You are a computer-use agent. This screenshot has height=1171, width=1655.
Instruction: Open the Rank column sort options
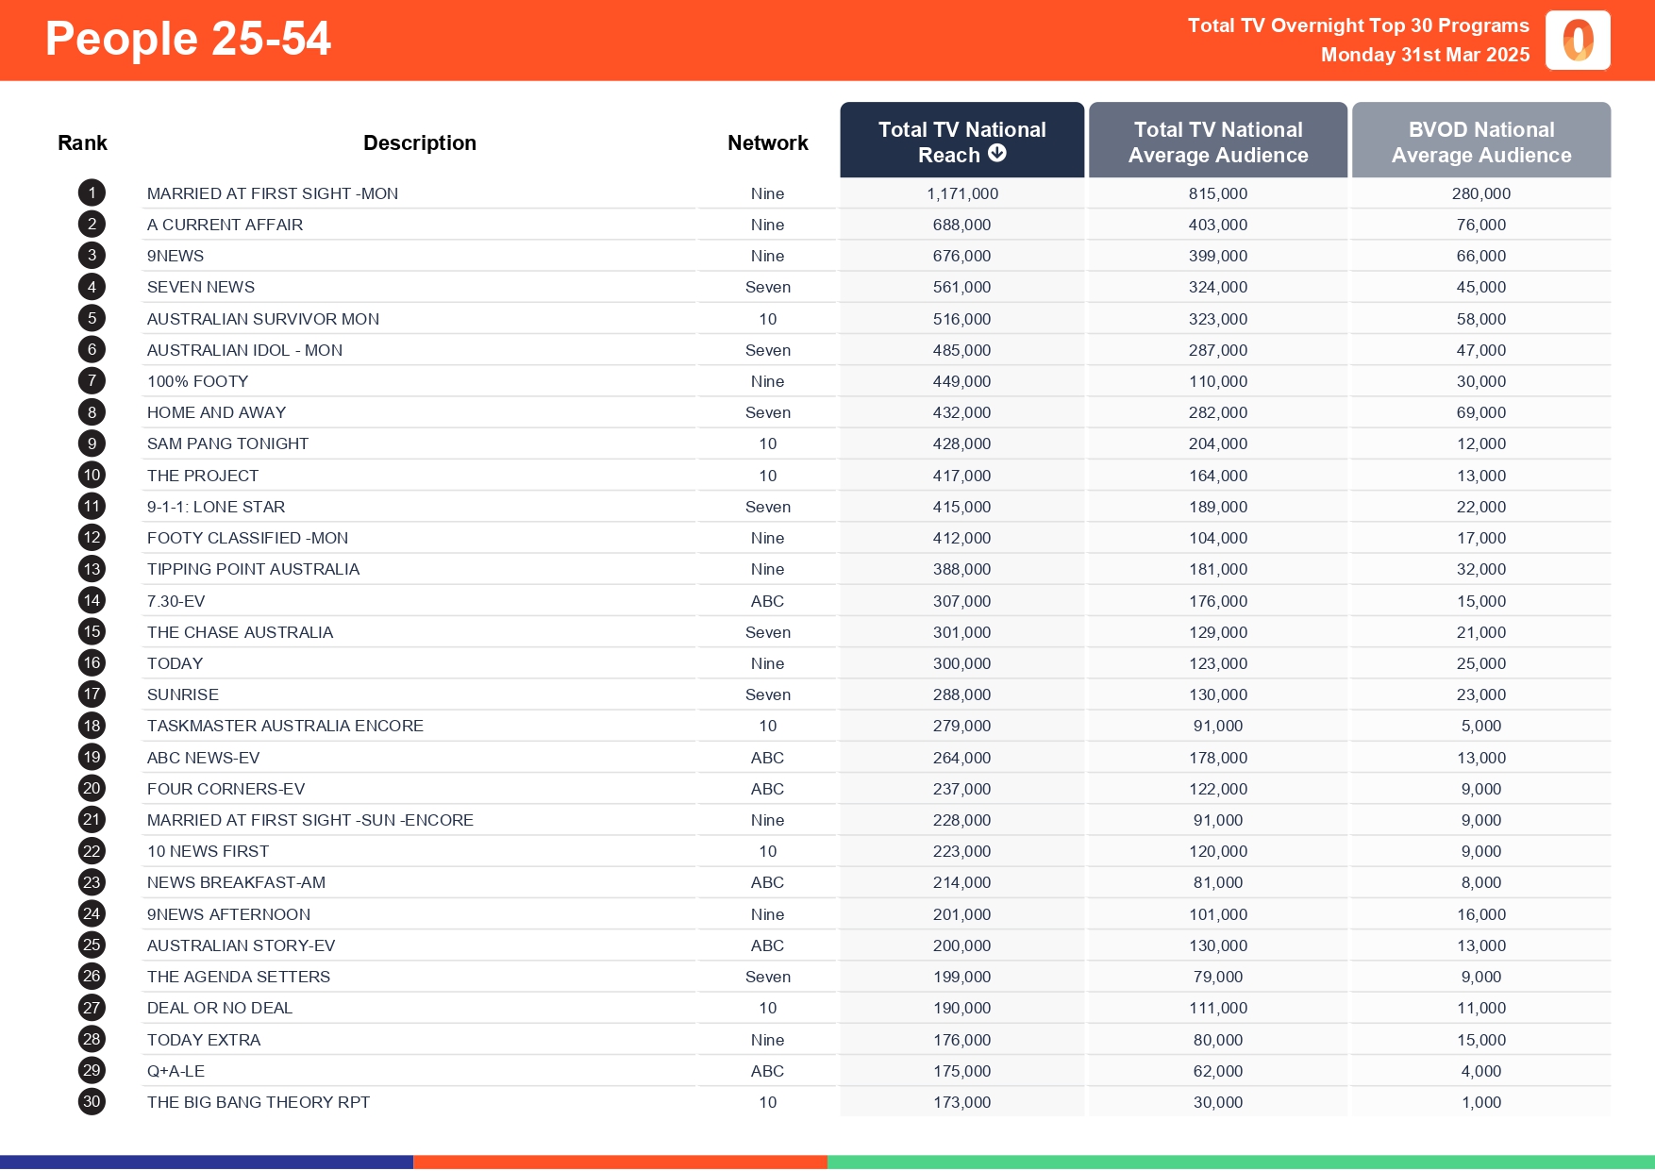point(82,142)
